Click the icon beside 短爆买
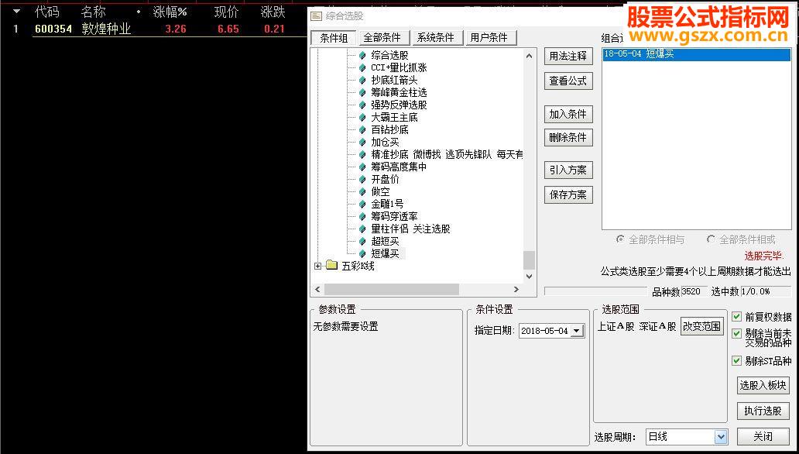Screen dimensions: 799x454 362,253
